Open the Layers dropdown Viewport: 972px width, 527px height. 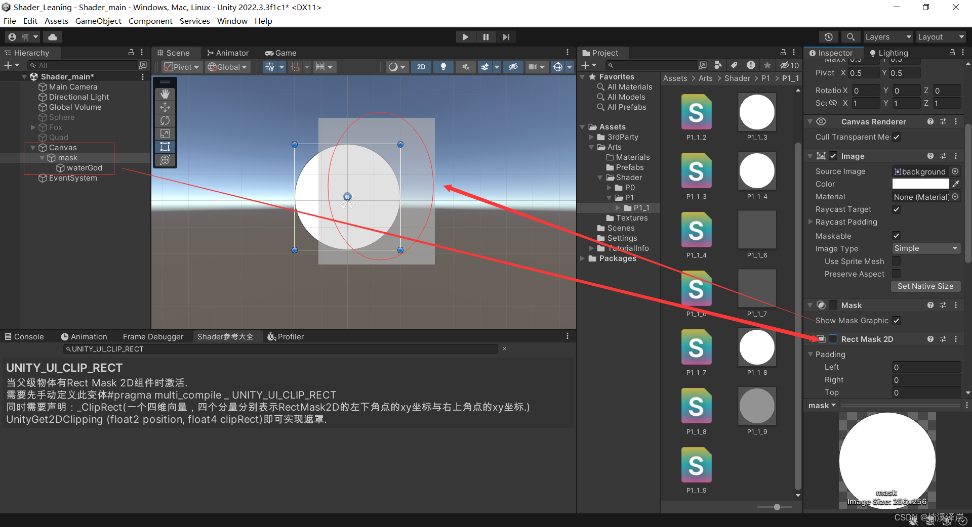[x=887, y=36]
